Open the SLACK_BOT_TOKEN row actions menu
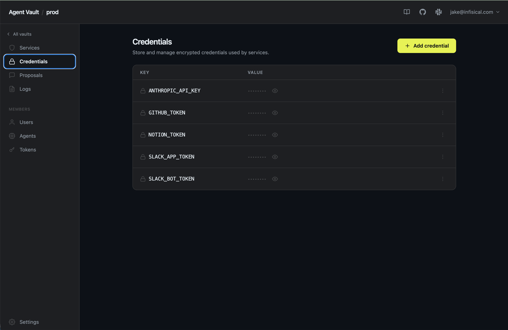Screen dimensions: 508x330 [x=443, y=179]
